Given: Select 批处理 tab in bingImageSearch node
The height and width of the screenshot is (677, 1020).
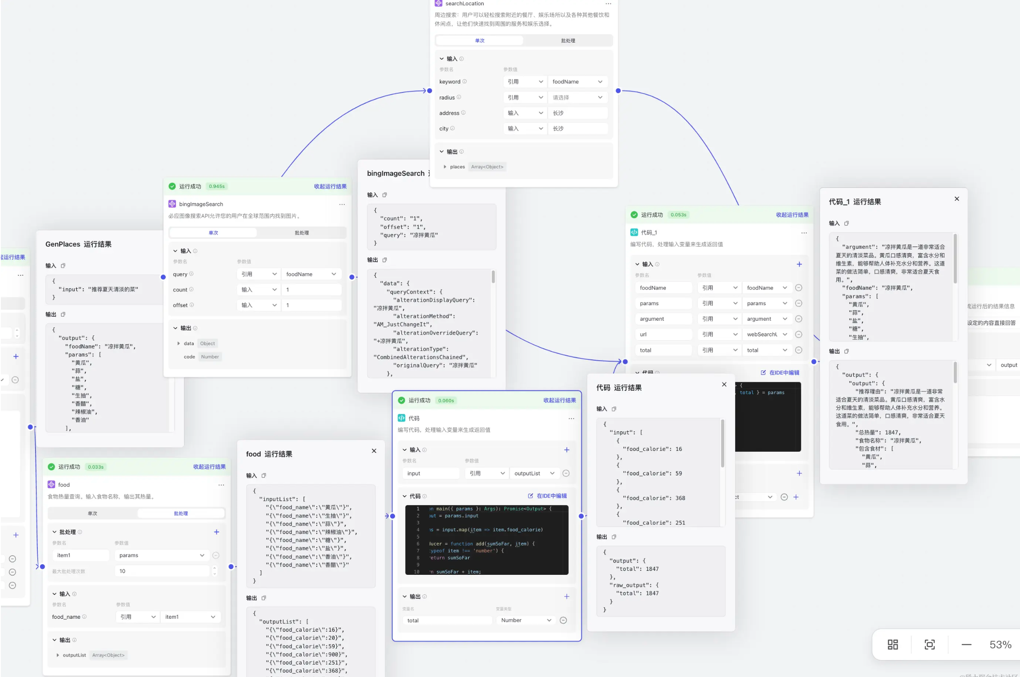Looking at the screenshot, I should click(x=302, y=233).
